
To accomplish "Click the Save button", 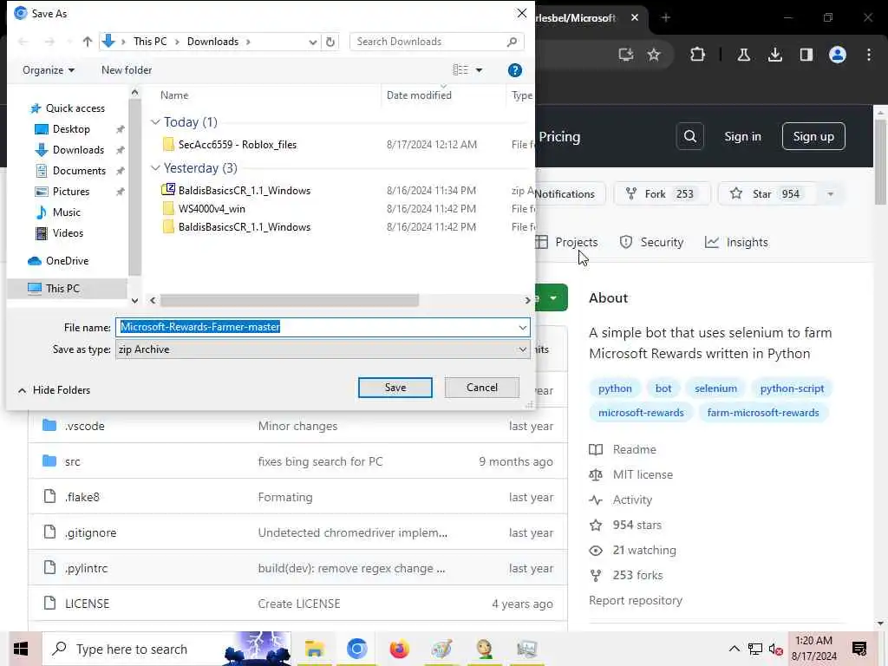I will [395, 388].
